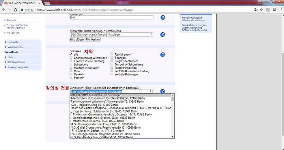Open the Startseite link
The image size is (284, 150).
coord(11,20)
